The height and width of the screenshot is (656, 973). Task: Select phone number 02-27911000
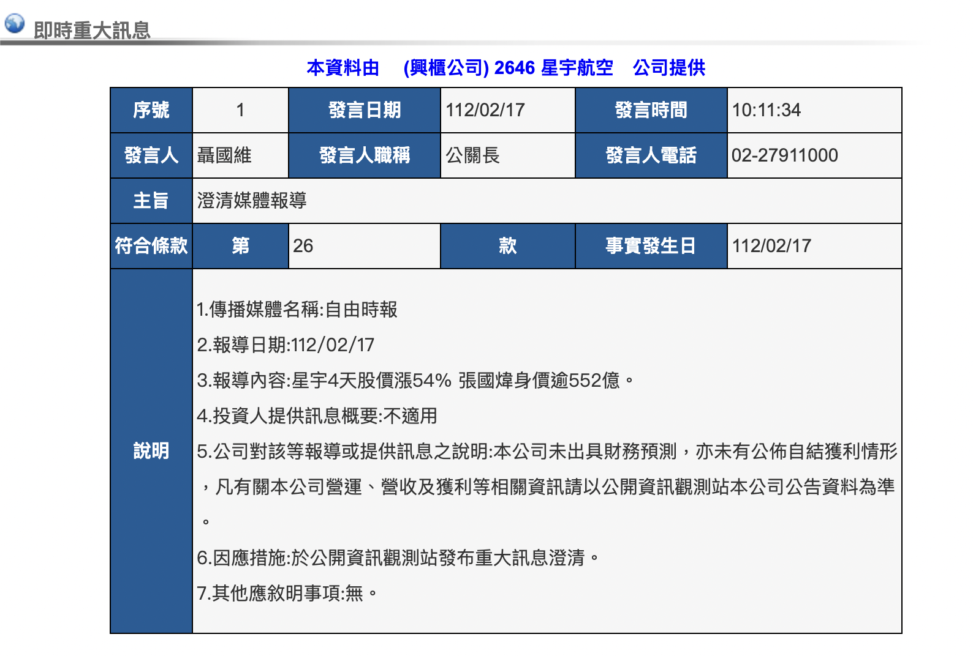click(x=785, y=155)
